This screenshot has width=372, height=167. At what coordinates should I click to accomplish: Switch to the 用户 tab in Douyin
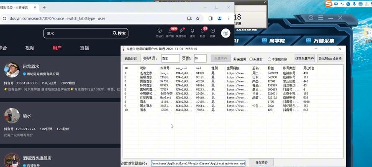tap(57, 48)
